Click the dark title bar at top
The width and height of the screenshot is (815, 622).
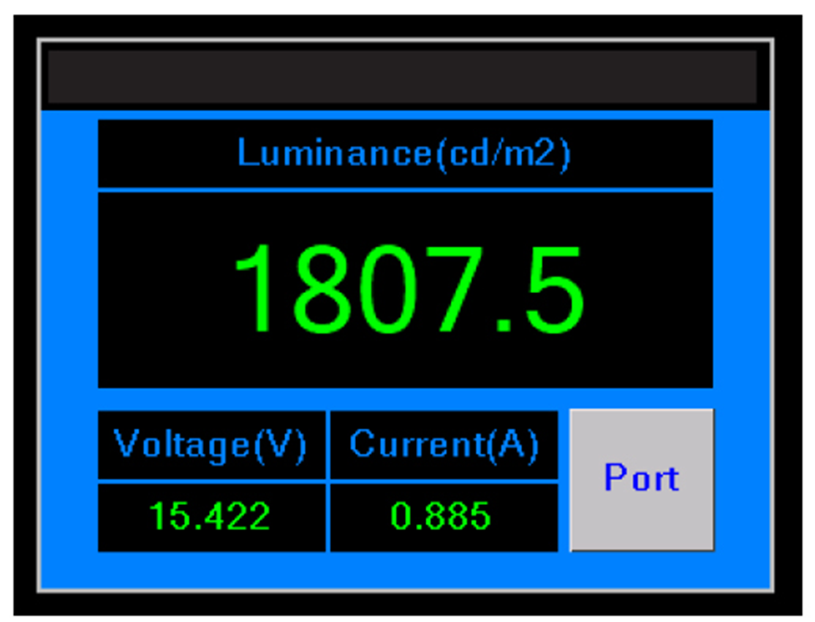(x=402, y=77)
